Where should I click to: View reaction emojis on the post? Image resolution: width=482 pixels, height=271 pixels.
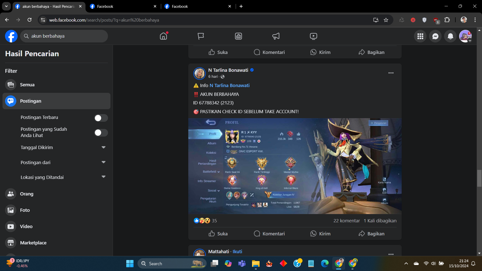[x=202, y=221]
